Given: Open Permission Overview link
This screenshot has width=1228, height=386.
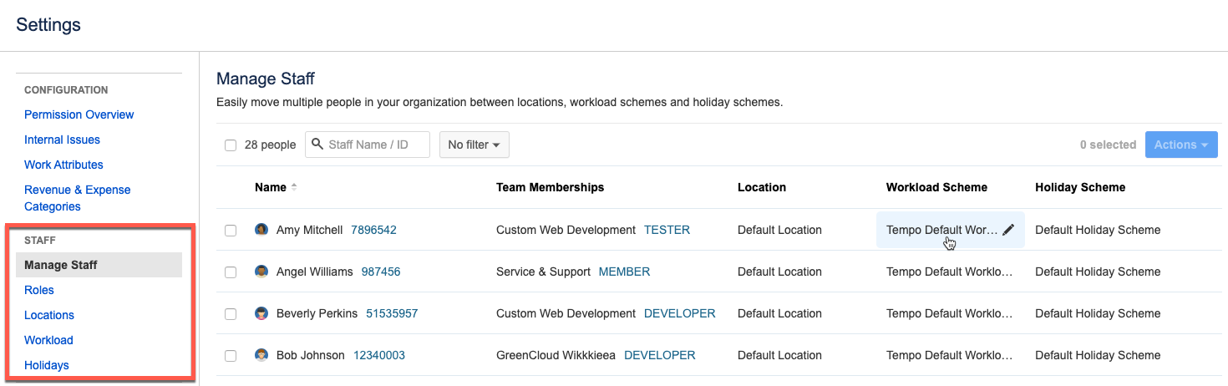Looking at the screenshot, I should 79,114.
